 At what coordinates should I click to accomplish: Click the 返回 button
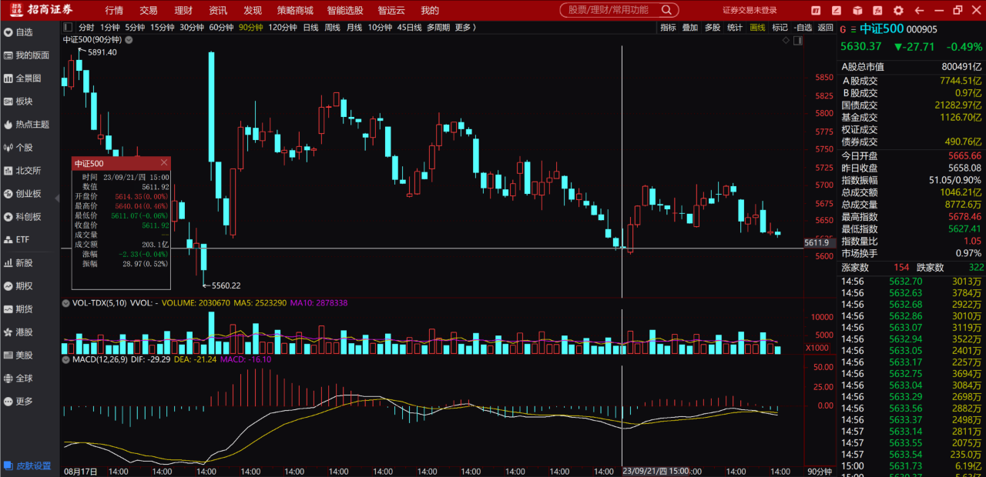(x=825, y=27)
